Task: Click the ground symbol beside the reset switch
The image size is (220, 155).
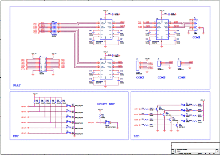Action: pos(118,128)
